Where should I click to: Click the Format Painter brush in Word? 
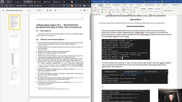98,12
